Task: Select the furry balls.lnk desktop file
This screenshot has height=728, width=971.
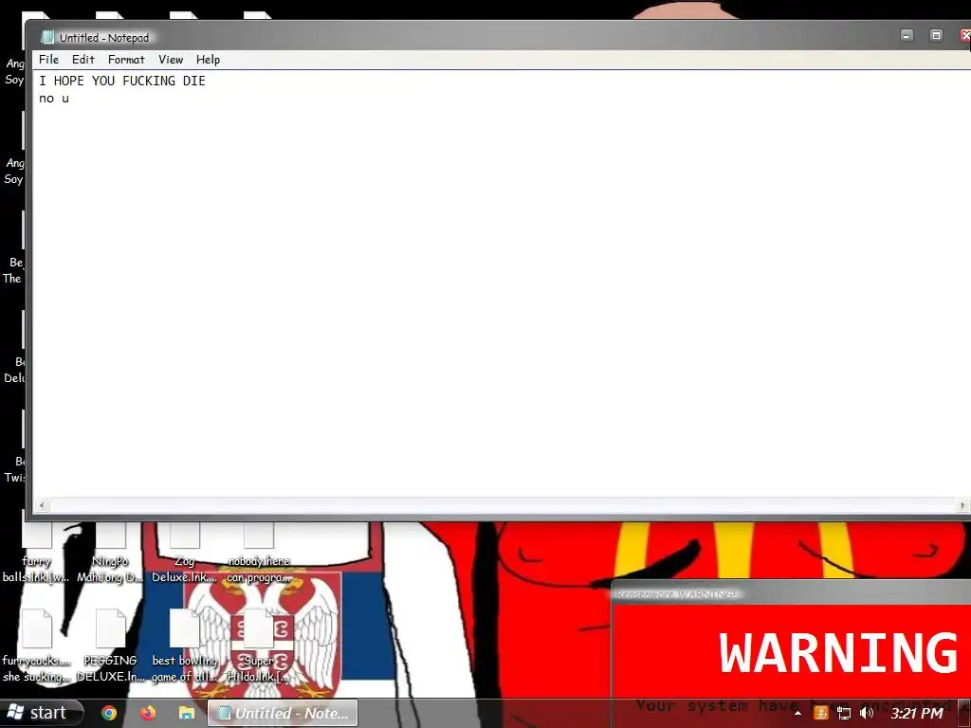Action: (x=36, y=553)
